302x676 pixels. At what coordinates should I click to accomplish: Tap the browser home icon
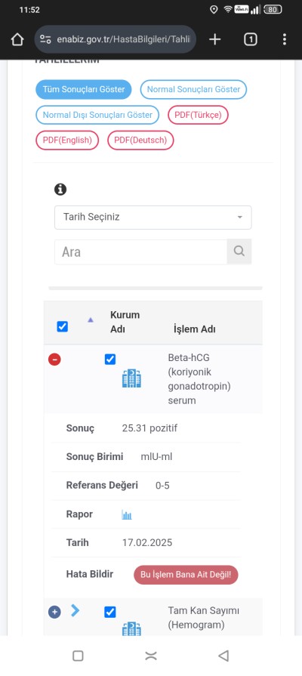[x=17, y=40]
